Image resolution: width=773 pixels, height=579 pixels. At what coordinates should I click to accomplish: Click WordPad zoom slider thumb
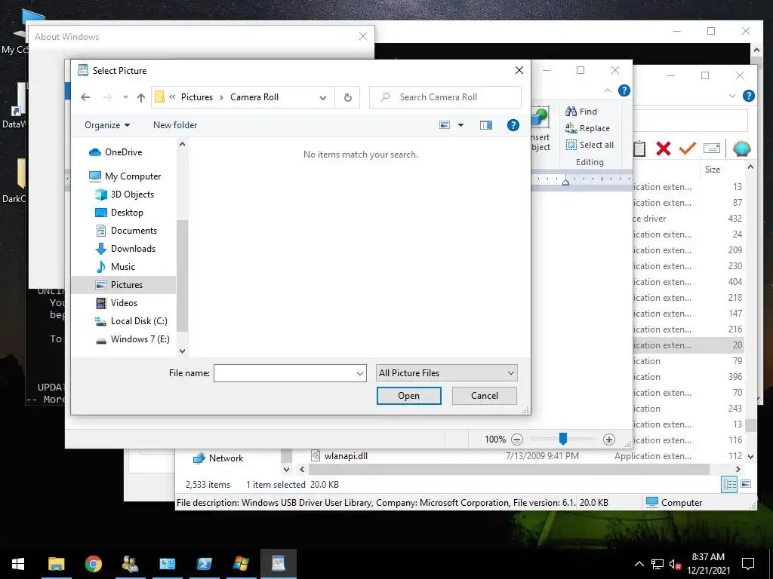click(x=562, y=439)
